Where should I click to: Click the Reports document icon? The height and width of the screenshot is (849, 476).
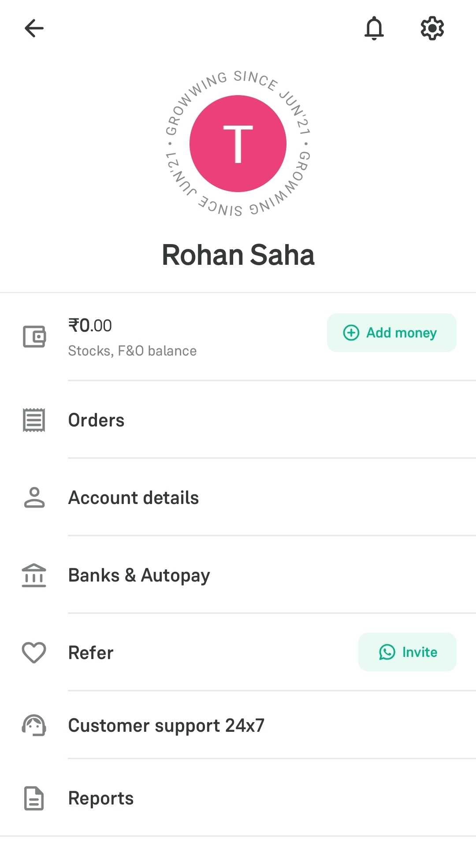(34, 798)
